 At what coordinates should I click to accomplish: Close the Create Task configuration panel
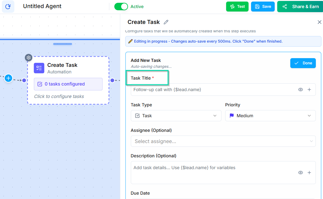[x=319, y=22]
